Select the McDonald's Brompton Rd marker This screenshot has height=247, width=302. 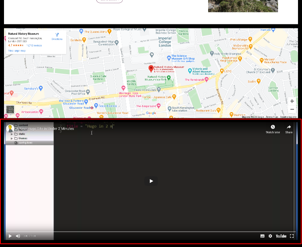[250, 46]
